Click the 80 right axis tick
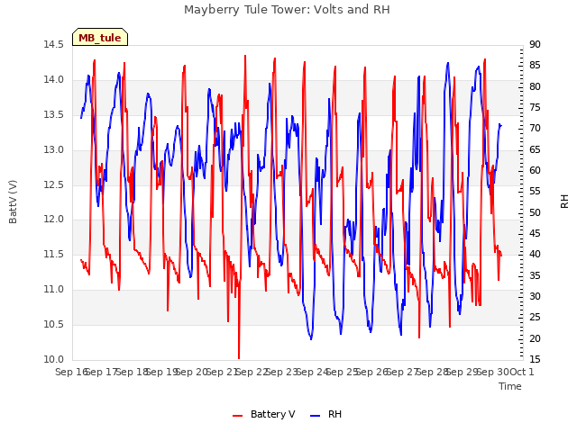 click(x=535, y=86)
